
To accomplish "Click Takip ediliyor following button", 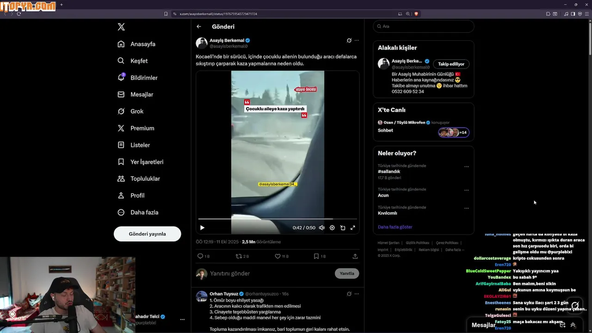I will coord(451,64).
